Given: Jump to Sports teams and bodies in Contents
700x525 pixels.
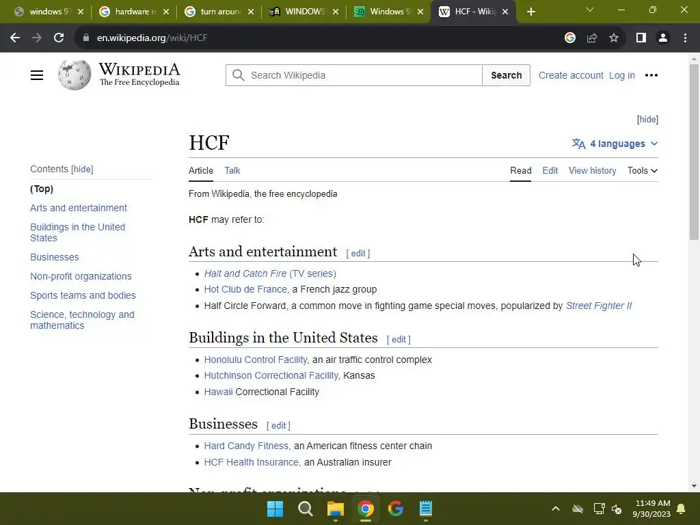Looking at the screenshot, I should coord(83,295).
